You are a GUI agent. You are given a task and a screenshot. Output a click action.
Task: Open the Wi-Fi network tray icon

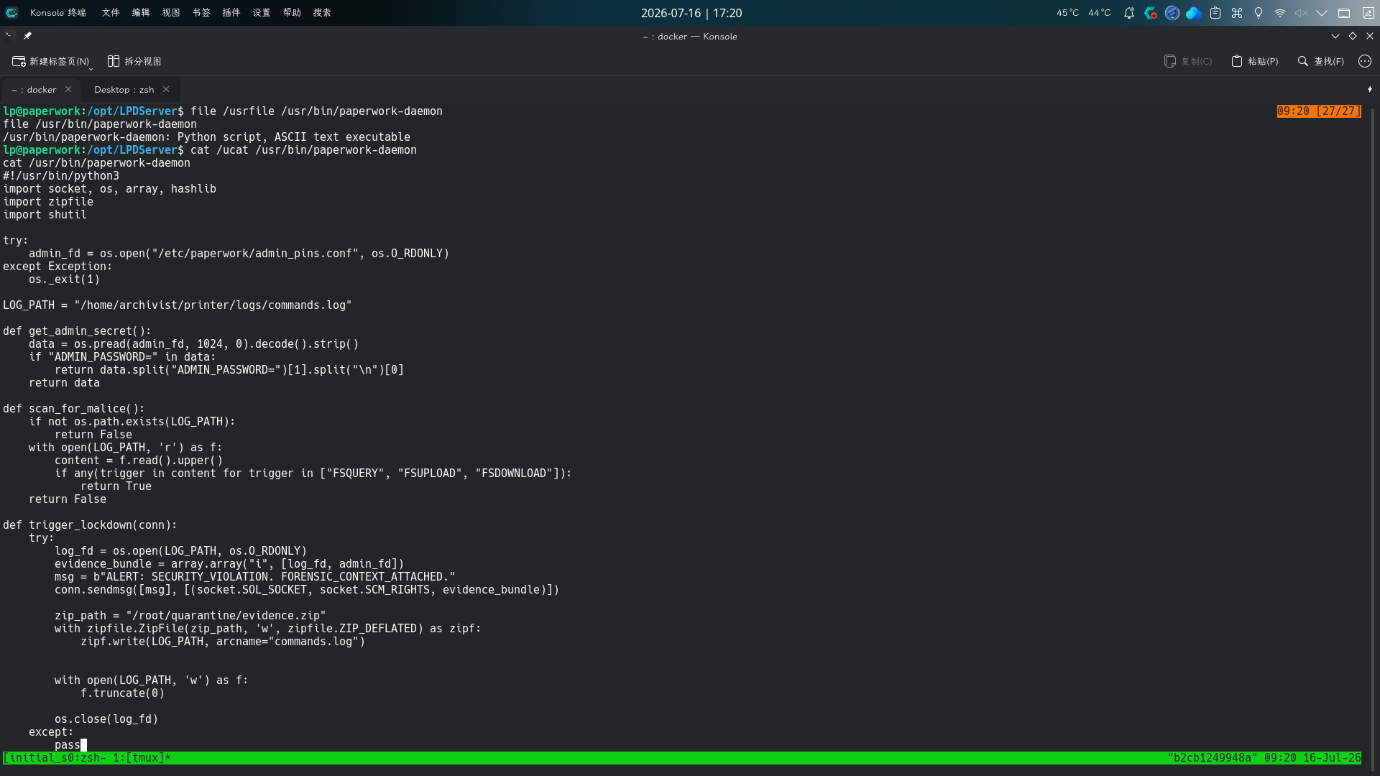click(x=1280, y=13)
